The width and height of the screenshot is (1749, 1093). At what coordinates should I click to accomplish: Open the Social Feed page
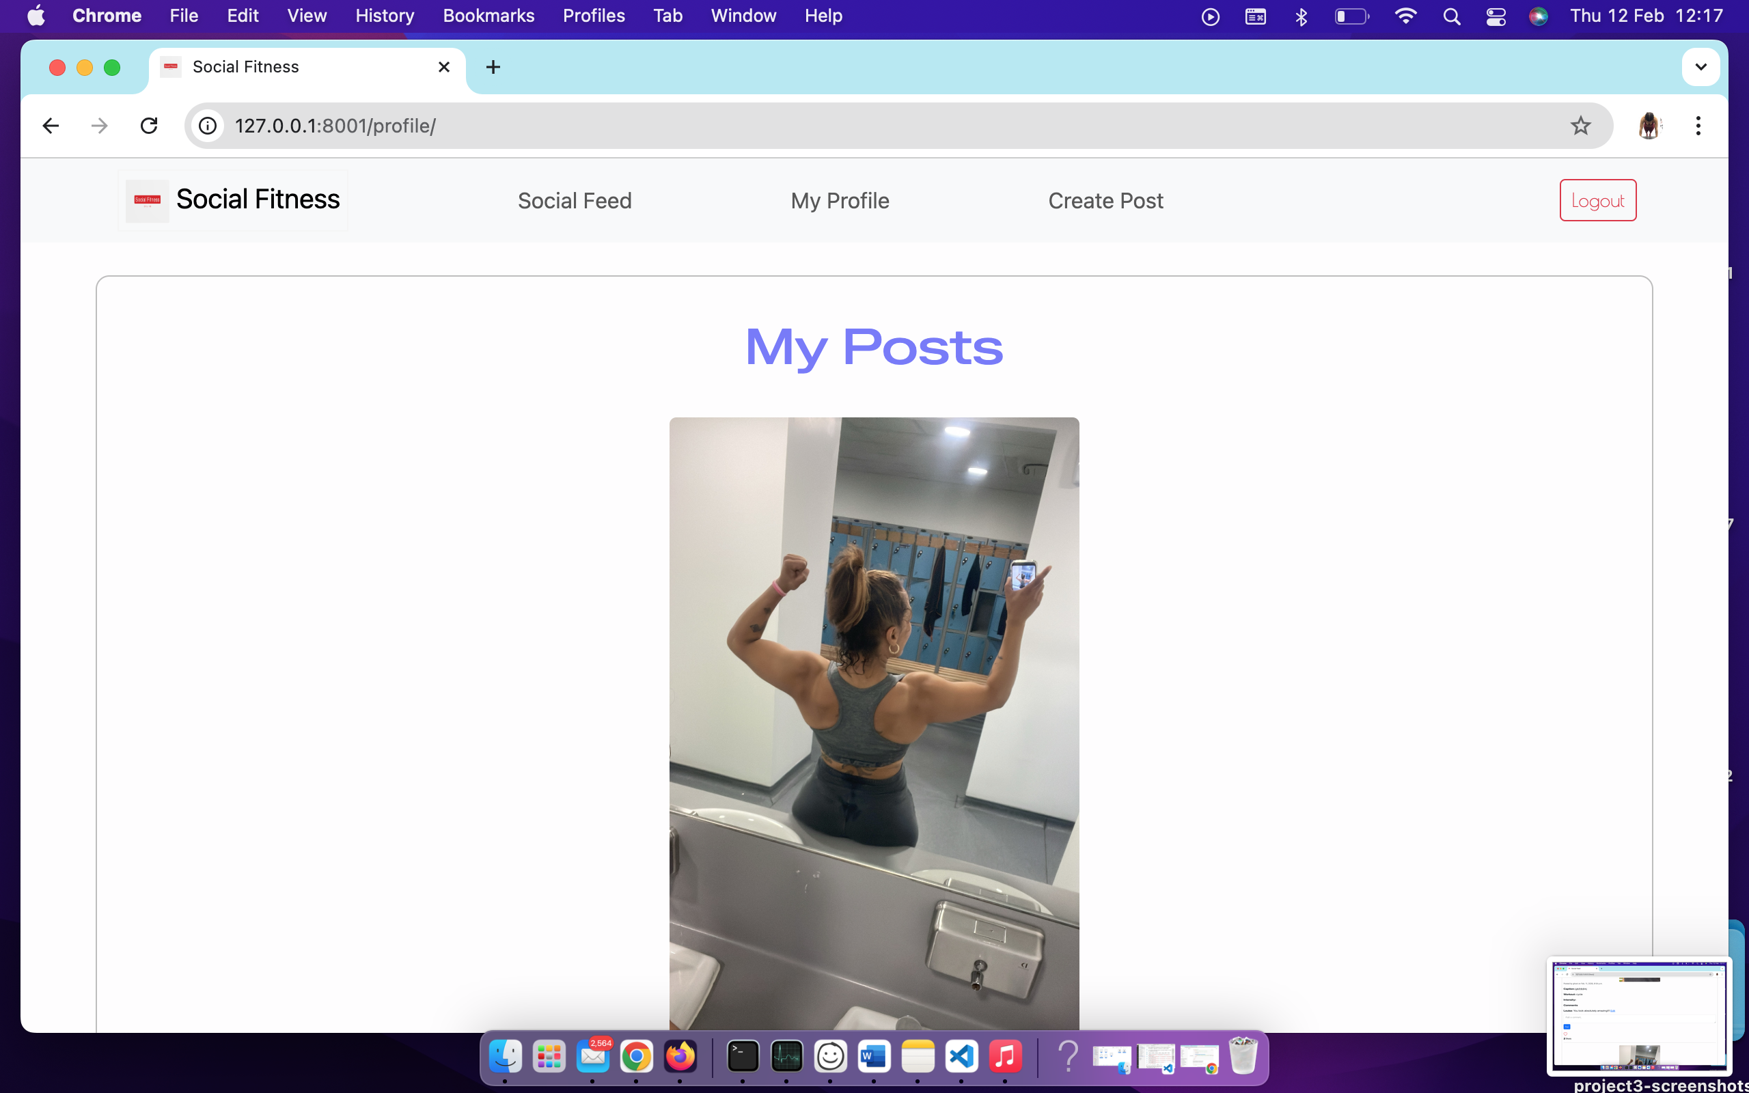pyautogui.click(x=574, y=200)
